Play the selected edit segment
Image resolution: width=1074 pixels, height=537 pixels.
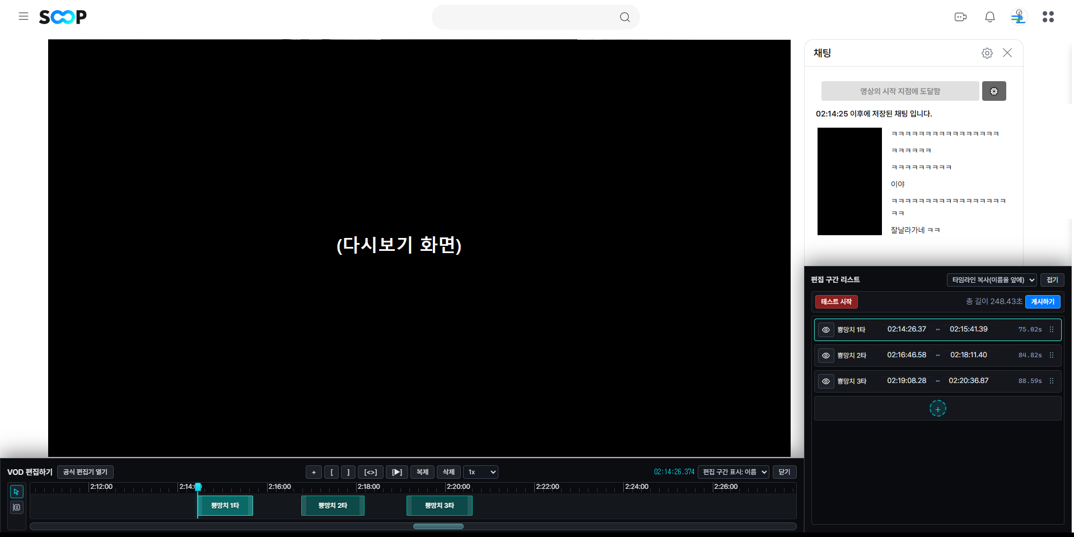[x=397, y=472]
